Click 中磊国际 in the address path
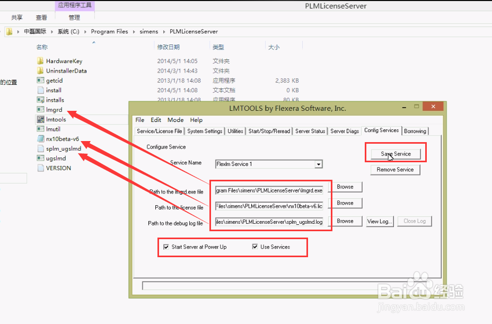This screenshot has height=324, width=492. click(x=35, y=31)
